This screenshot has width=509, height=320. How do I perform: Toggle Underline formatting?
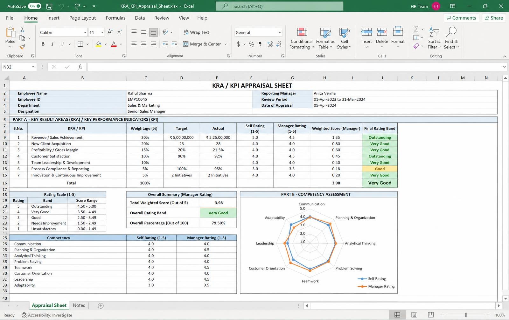point(62,44)
